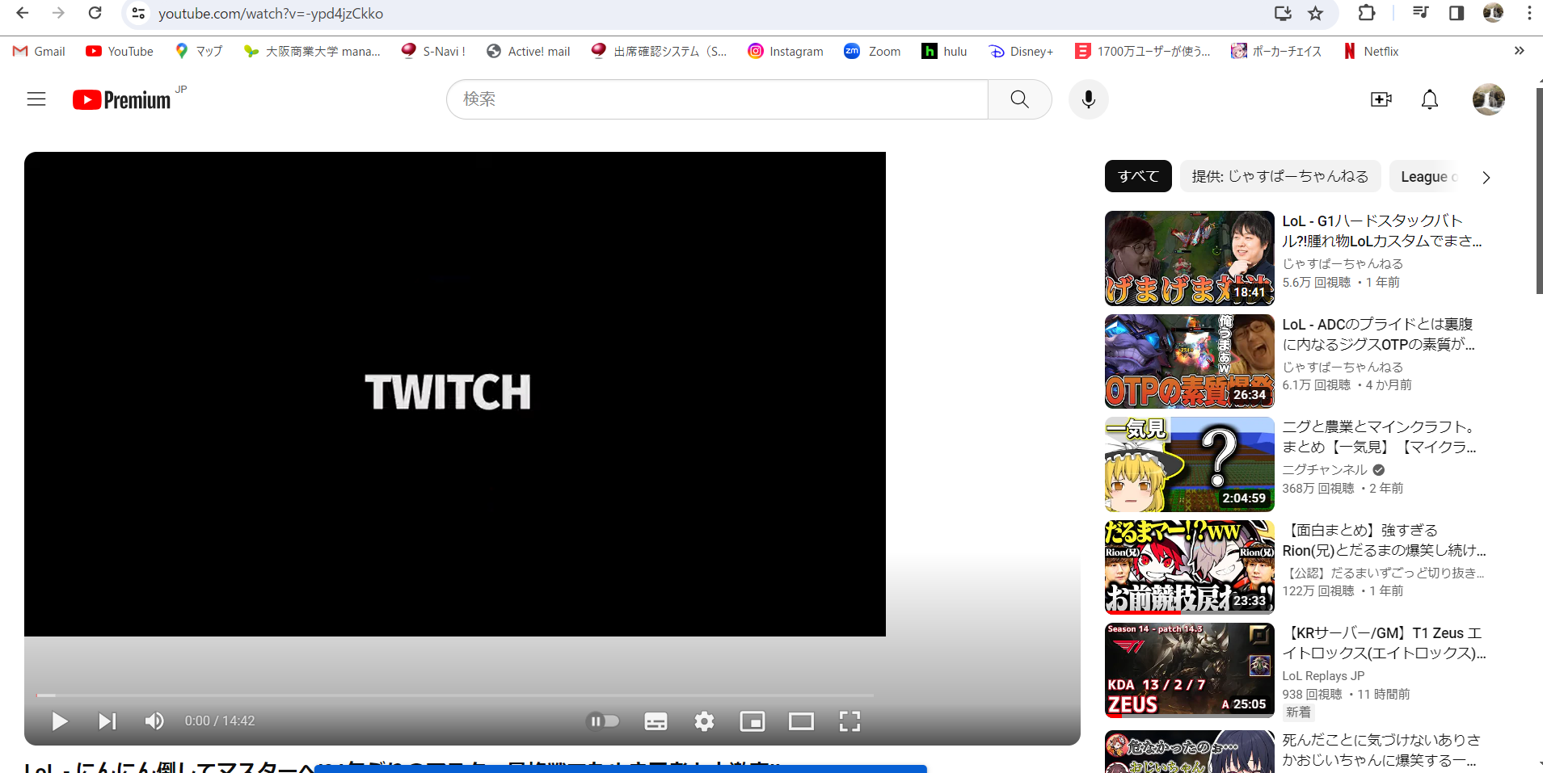The width and height of the screenshot is (1543, 773).
Task: Open YouTube notifications bell
Action: coord(1430,99)
